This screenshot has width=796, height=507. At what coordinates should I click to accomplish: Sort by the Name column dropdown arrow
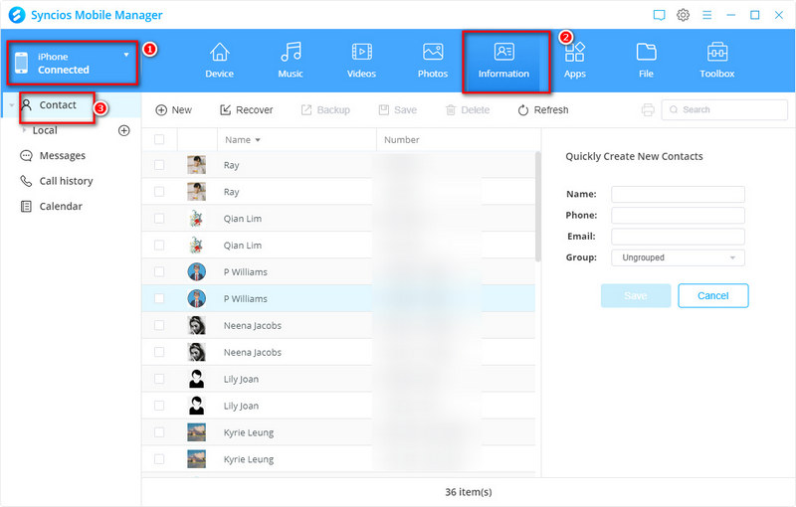[258, 140]
